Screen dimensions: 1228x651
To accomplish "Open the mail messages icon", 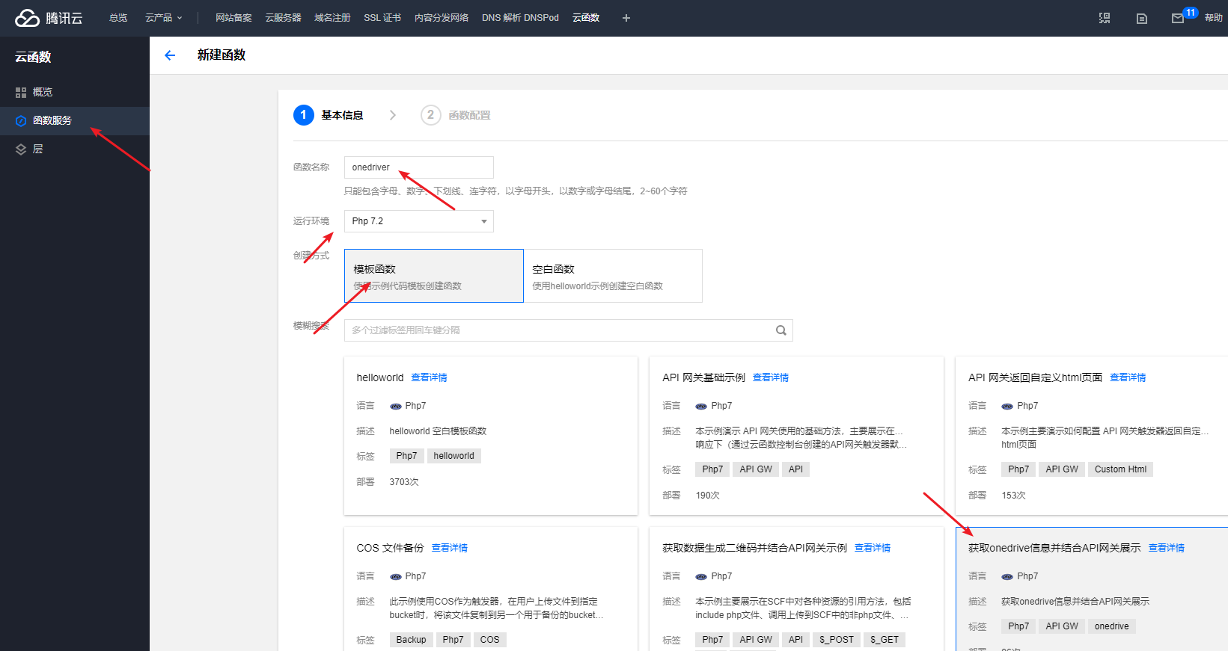I will tap(1178, 19).
